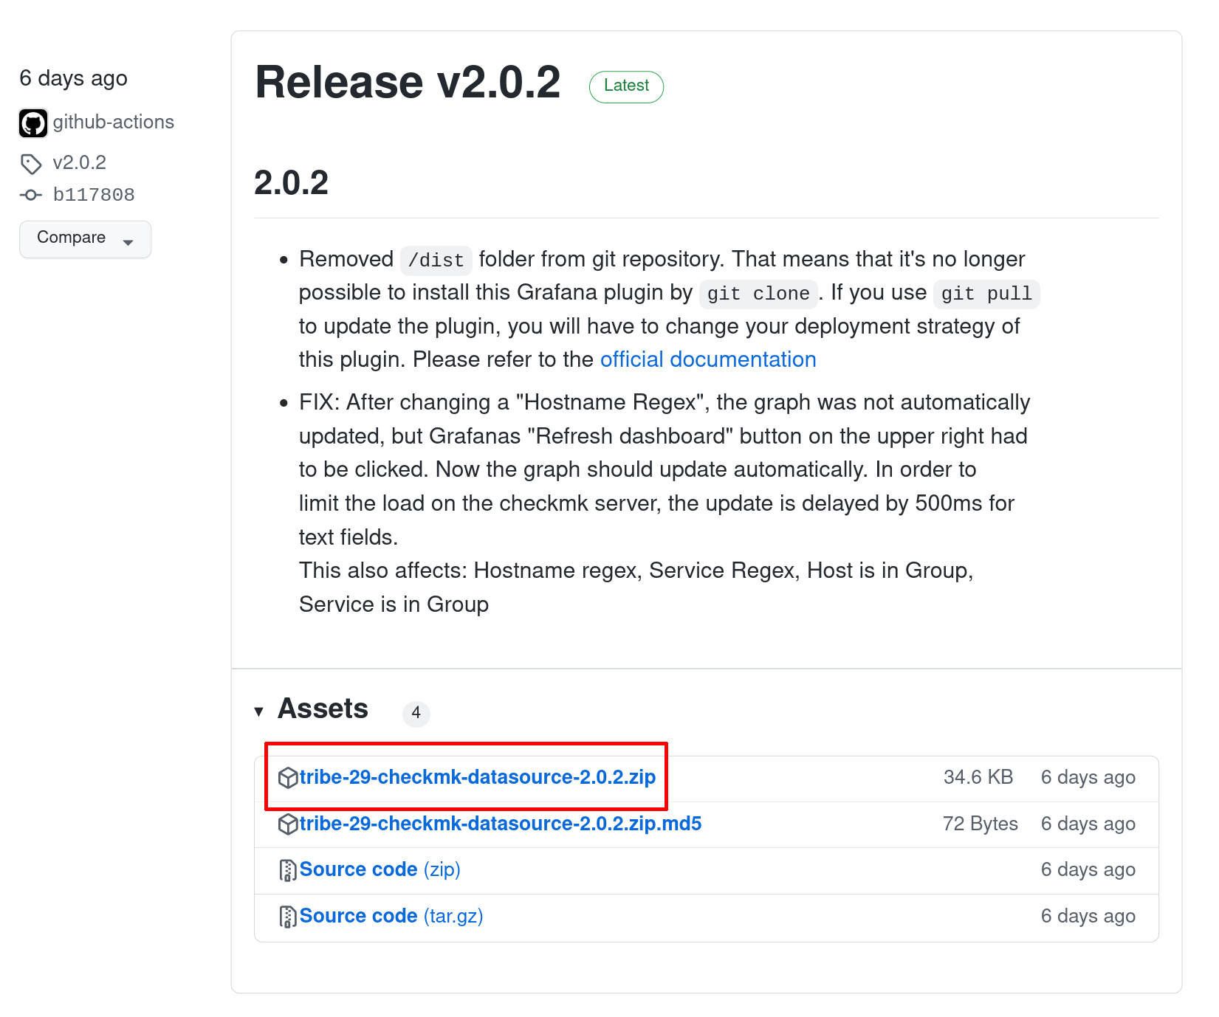The image size is (1219, 1017).
Task: Open the github-actions author link
Action: (114, 122)
